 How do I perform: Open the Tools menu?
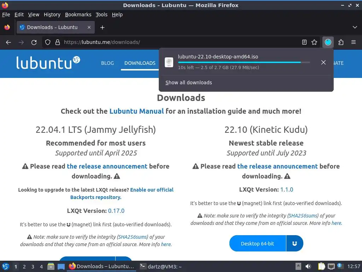click(101, 15)
